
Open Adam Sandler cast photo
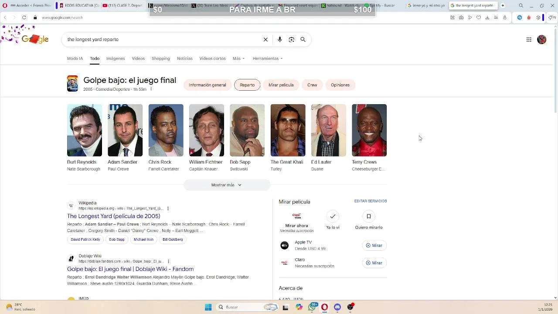[125, 130]
